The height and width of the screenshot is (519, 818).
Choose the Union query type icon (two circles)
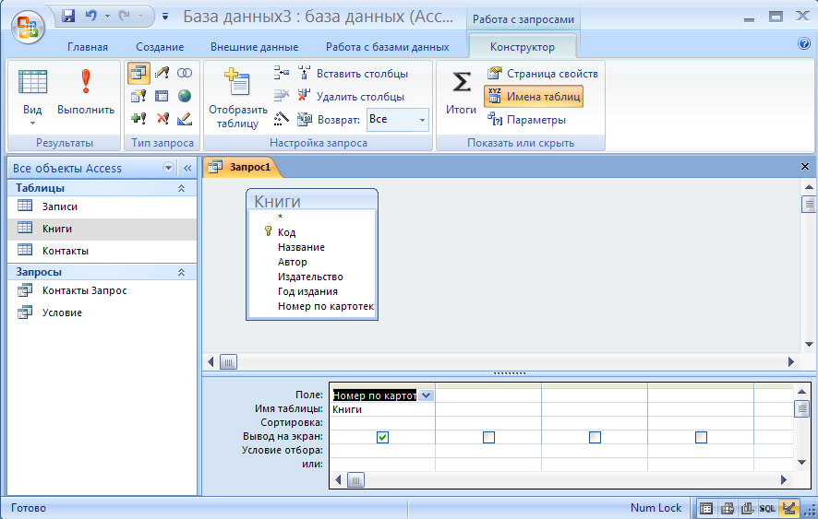click(x=184, y=73)
